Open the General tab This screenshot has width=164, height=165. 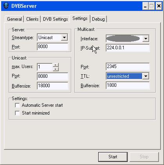14,19
